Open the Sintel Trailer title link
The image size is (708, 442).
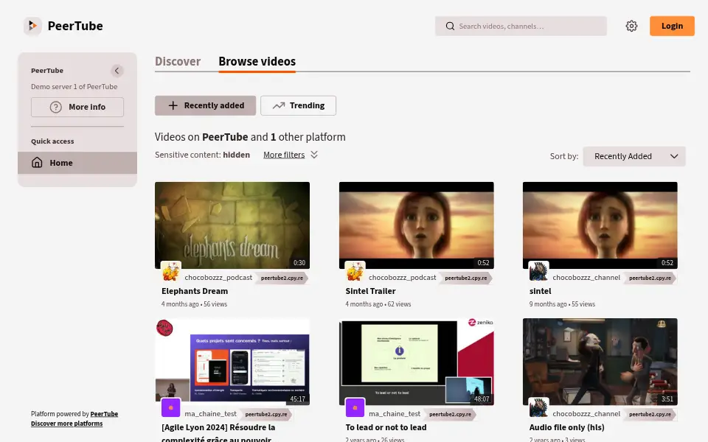(370, 292)
